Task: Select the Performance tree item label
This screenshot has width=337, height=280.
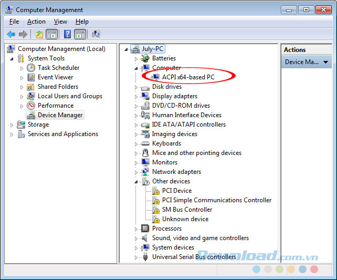Action: 56,106
